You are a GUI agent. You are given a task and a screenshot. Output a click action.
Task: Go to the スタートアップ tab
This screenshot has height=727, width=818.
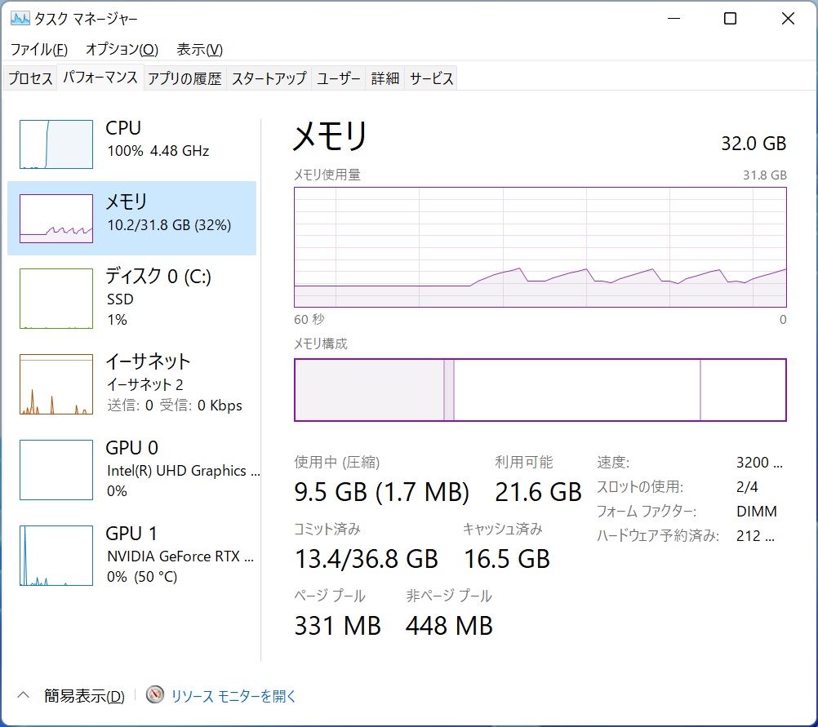[x=269, y=78]
